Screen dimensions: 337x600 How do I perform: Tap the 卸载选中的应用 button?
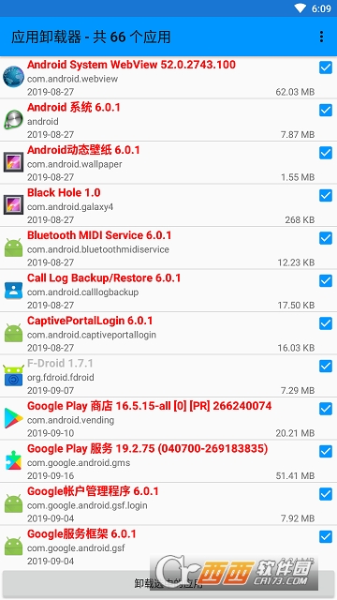pos(168,583)
